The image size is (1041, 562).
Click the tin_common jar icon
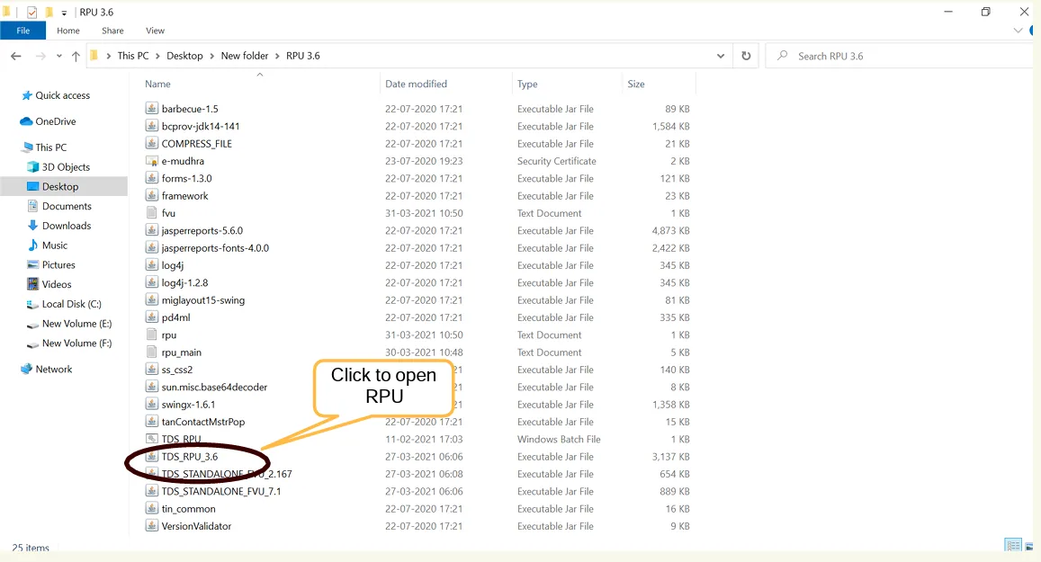pos(151,509)
